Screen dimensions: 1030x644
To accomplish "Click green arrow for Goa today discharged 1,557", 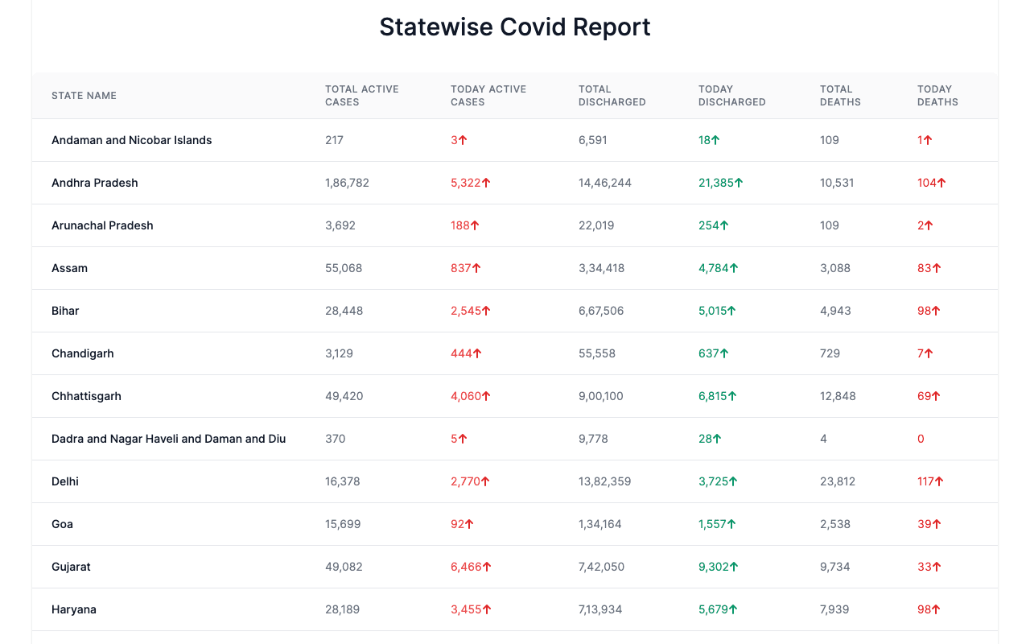I will [731, 524].
